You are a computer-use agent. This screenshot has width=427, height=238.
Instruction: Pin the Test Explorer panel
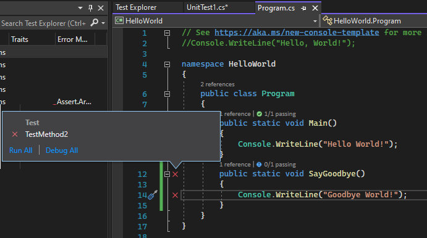click(90, 8)
